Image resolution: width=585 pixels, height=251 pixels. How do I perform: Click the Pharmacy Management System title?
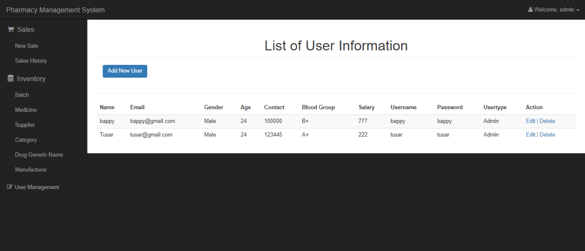55,10
